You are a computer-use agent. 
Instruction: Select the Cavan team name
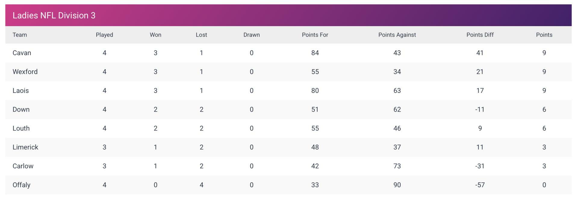[x=22, y=53]
